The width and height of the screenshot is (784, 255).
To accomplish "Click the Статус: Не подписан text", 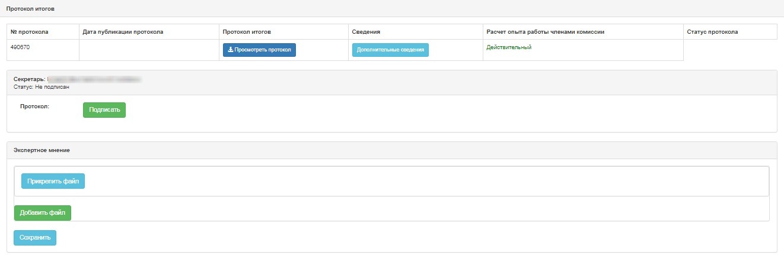I will coord(42,87).
